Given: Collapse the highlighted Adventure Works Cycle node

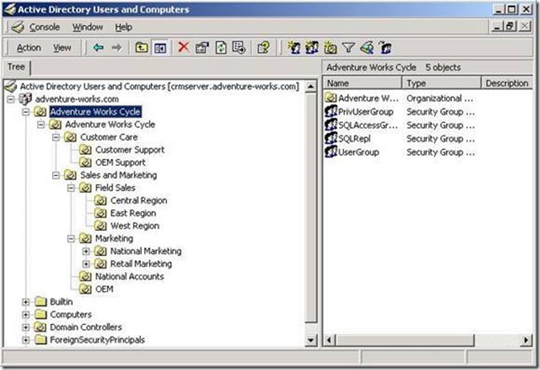Looking at the screenshot, I should (x=26, y=112).
